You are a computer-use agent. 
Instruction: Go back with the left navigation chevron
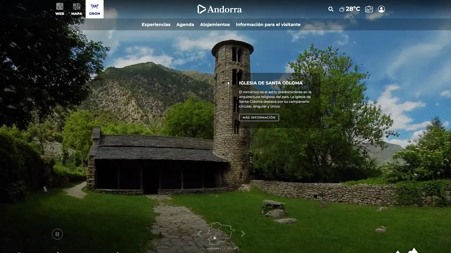[200, 233]
